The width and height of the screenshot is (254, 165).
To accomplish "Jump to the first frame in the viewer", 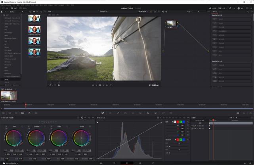I will tap(93, 85).
